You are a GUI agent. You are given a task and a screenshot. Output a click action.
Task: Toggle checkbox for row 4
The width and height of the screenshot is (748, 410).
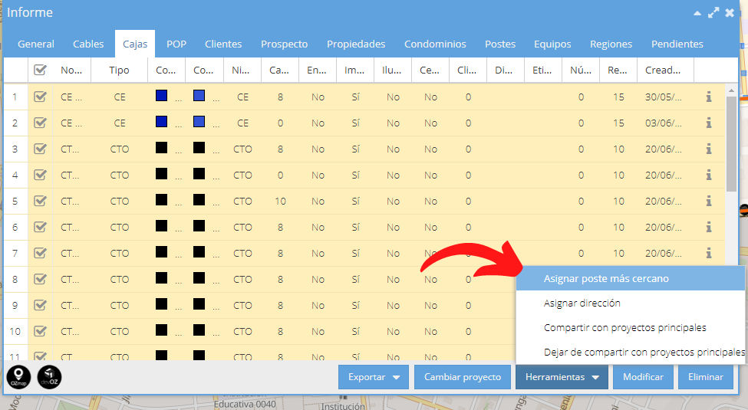click(40, 175)
